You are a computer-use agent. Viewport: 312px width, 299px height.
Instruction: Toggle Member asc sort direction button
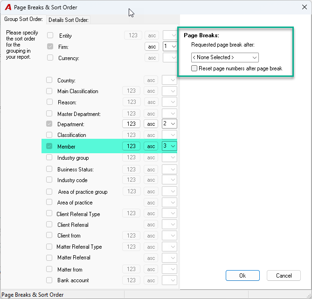click(151, 146)
